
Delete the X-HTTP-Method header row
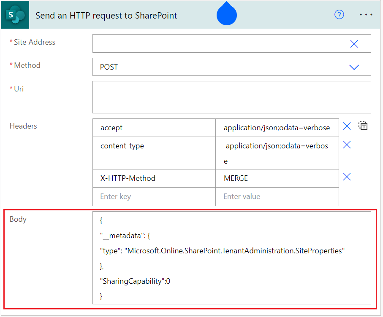click(347, 177)
